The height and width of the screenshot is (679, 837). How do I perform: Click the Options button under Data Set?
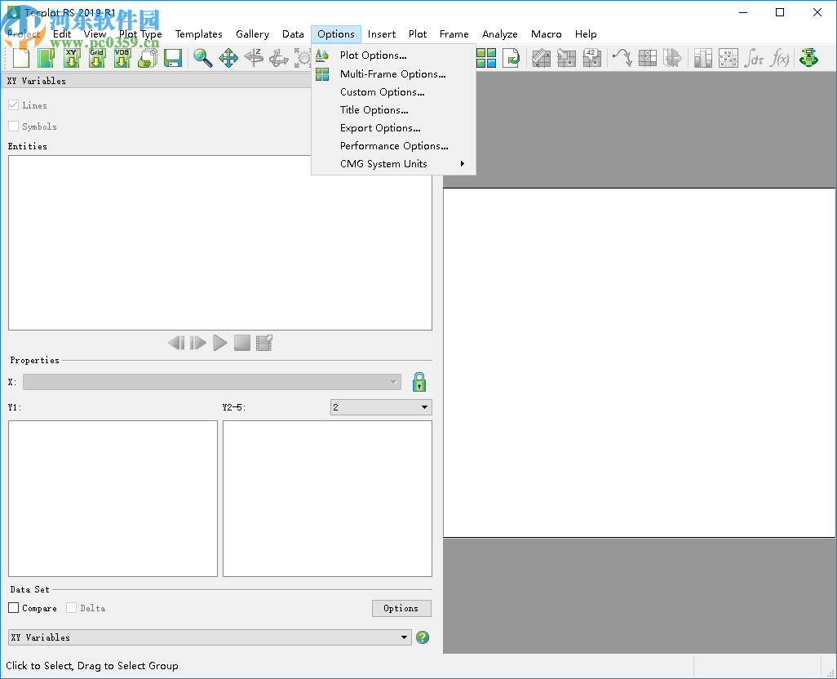click(401, 608)
